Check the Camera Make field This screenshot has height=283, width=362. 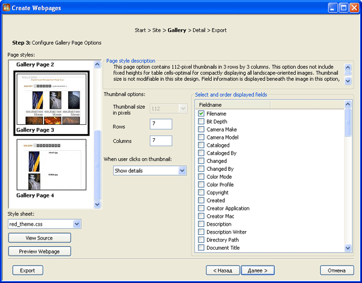[201, 129]
